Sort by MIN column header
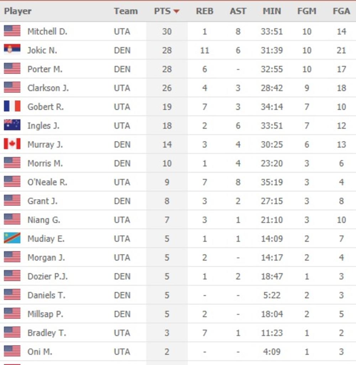The width and height of the screenshot is (356, 365). [x=272, y=11]
